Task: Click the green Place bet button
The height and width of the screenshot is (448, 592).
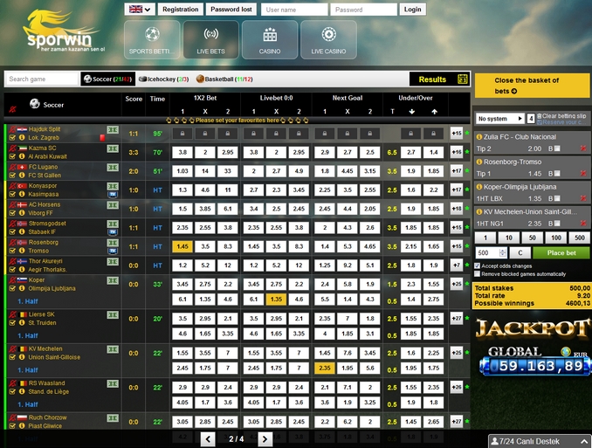Action: point(561,252)
